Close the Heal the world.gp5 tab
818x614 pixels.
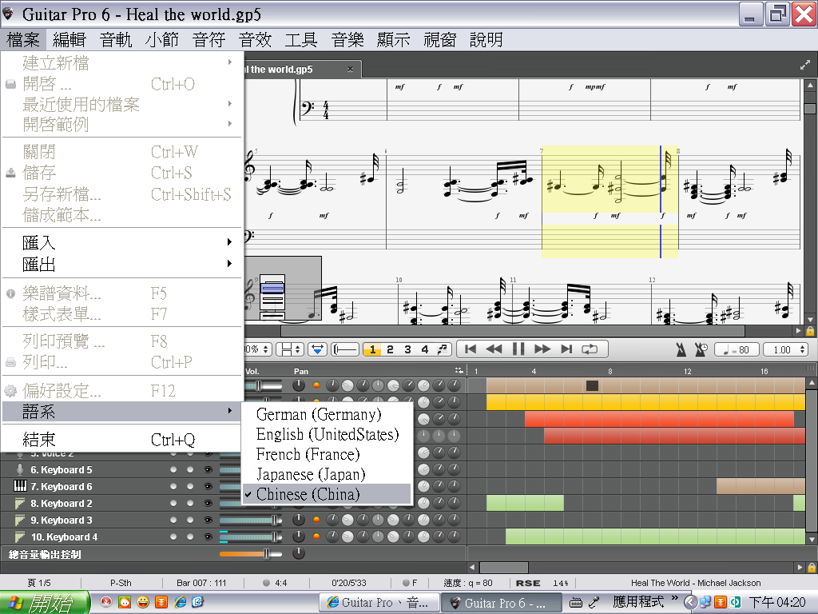coord(350,69)
